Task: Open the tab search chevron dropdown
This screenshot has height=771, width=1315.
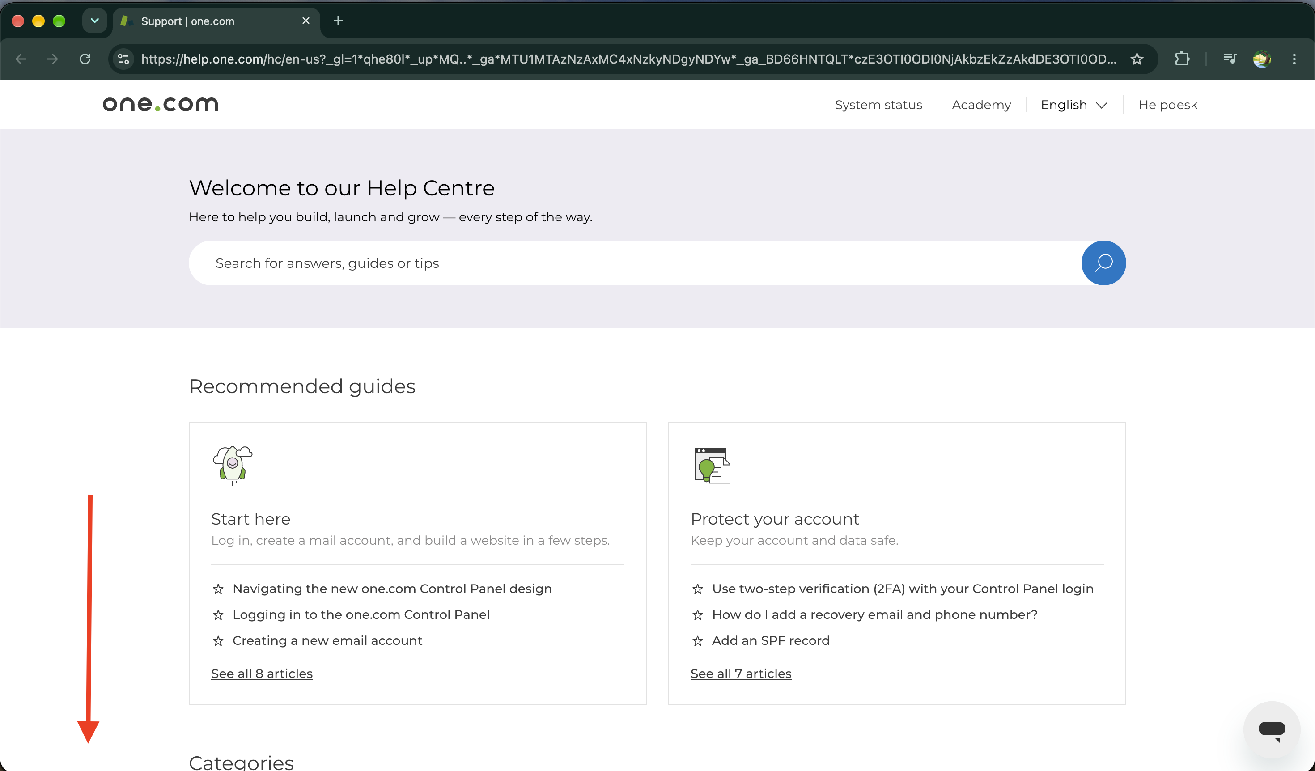Action: pyautogui.click(x=94, y=21)
